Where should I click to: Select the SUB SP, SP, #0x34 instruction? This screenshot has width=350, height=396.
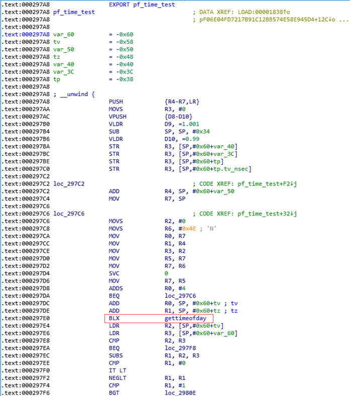tap(159, 132)
